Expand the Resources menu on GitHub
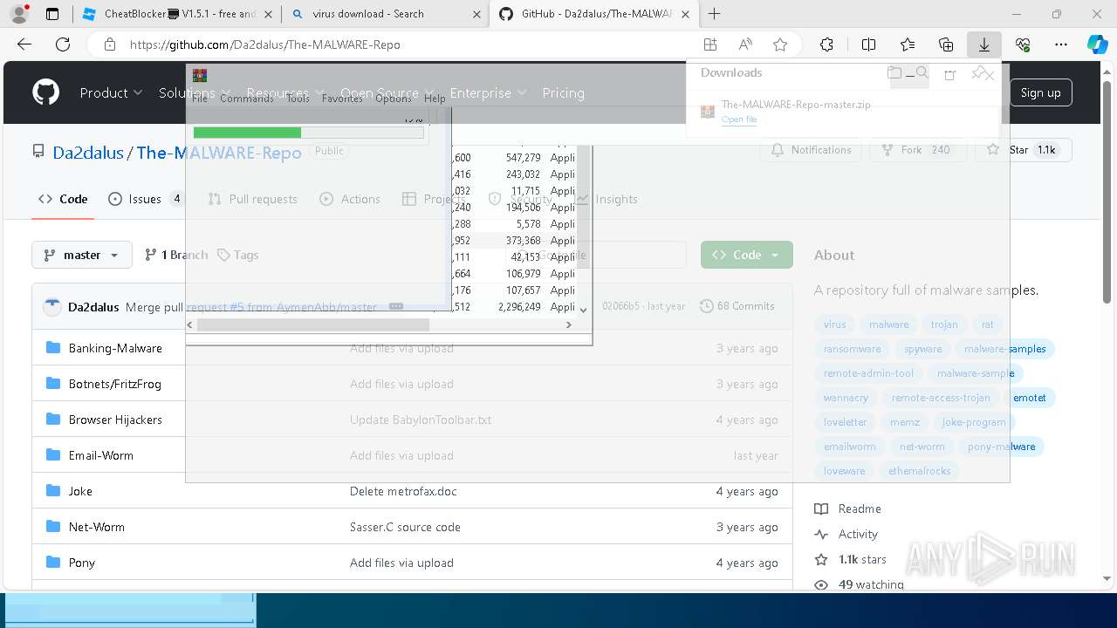The height and width of the screenshot is (628, 1117). 284,92
